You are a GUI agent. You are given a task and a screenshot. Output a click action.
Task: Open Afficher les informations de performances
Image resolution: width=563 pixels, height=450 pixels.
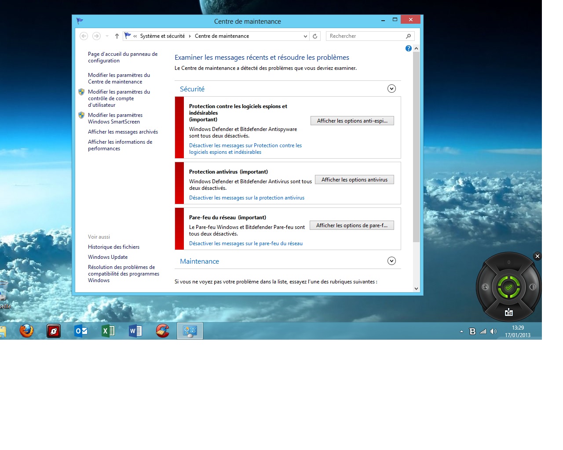point(120,145)
